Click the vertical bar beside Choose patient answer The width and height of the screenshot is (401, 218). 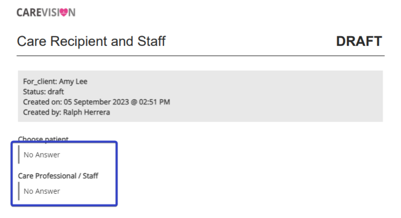(19, 154)
